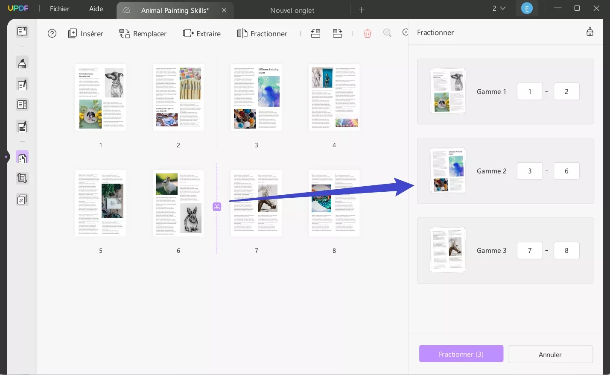Screen dimensions: 610x375
Task: Click the share icon above Fractionner panel
Action: [590, 32]
